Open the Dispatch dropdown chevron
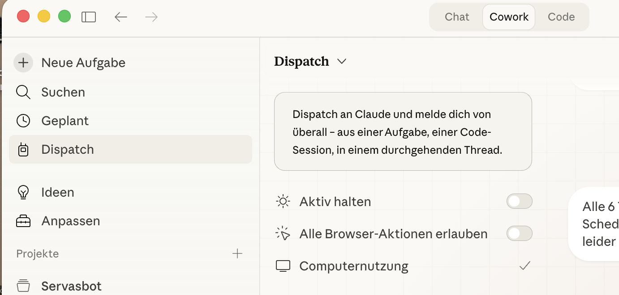 (341, 62)
